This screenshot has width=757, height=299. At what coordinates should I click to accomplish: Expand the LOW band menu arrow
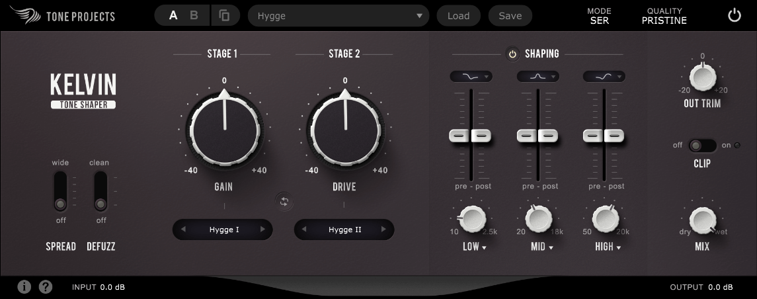(x=484, y=248)
